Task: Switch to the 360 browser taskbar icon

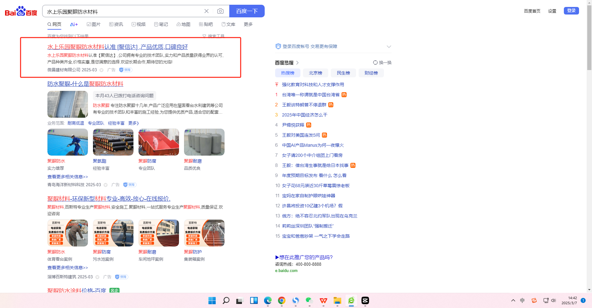Action: [351, 300]
